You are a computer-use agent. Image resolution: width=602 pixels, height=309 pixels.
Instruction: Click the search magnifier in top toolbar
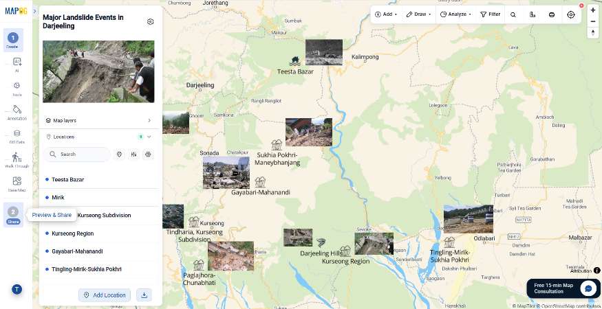pos(513,14)
